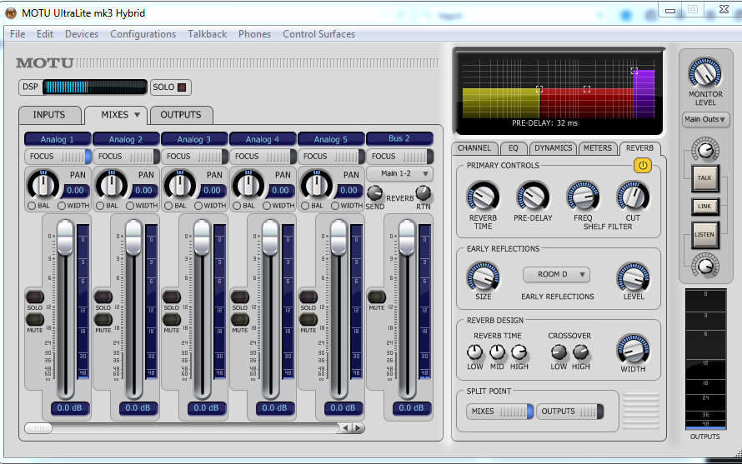742x464 pixels.
Task: Click the Early Reflections Size knob
Action: pyautogui.click(x=483, y=277)
